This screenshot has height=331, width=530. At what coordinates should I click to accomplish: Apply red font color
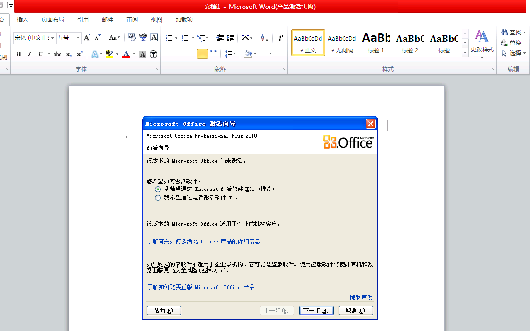pyautogui.click(x=126, y=54)
